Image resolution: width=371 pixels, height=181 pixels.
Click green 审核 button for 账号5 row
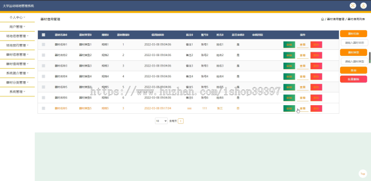(x=289, y=87)
